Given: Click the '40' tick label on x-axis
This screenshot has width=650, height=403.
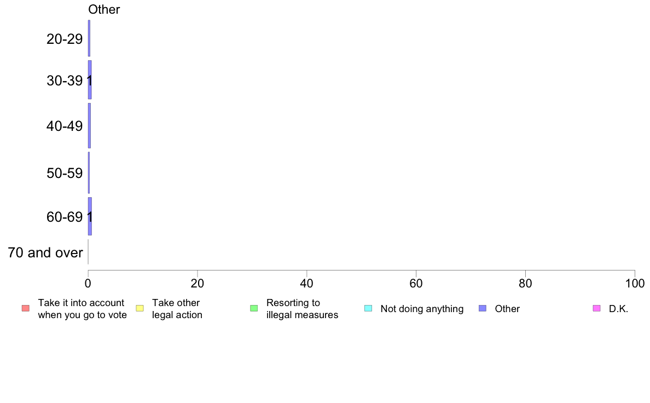Looking at the screenshot, I should (307, 284).
